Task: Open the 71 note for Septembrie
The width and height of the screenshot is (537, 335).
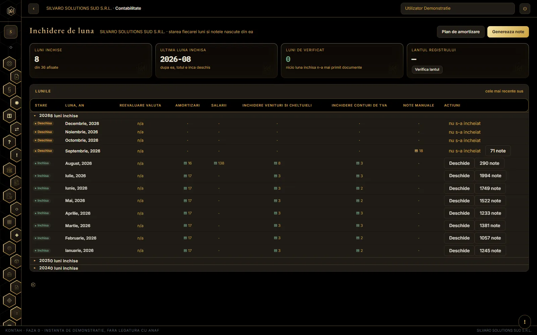Action: 498,151
